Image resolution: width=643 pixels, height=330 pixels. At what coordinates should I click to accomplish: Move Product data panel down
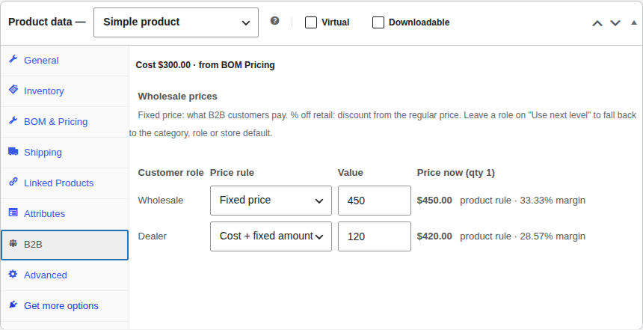[615, 23]
